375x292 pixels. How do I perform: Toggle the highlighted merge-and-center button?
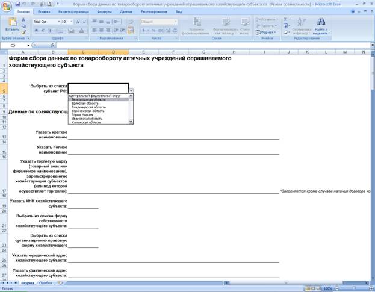tap(131, 30)
